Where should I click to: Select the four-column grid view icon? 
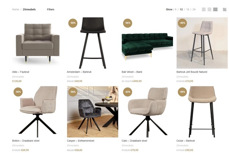[215, 10]
